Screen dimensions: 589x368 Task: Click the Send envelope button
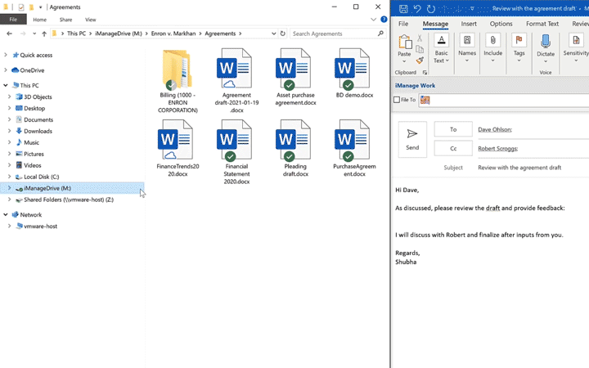412,139
